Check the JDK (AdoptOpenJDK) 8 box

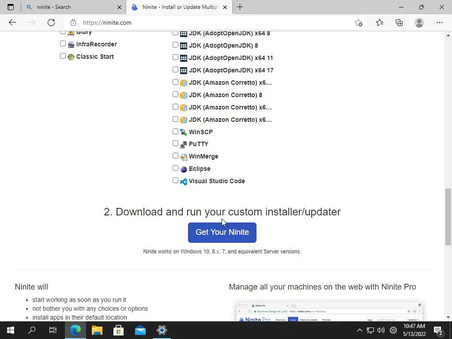click(175, 45)
